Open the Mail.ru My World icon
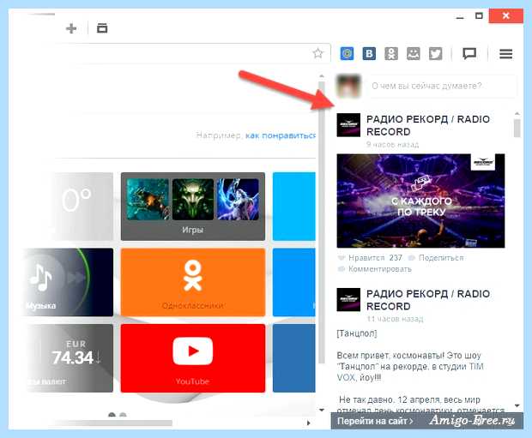 pos(347,53)
